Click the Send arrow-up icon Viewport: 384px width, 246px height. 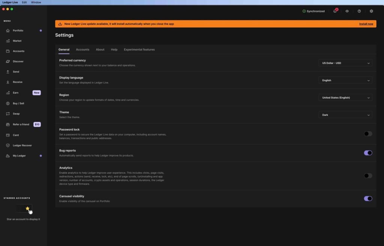pos(8,72)
